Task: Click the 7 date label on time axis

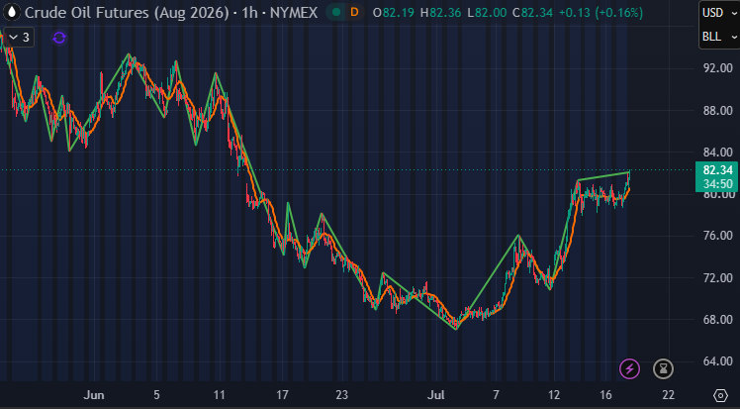Action: (x=496, y=395)
